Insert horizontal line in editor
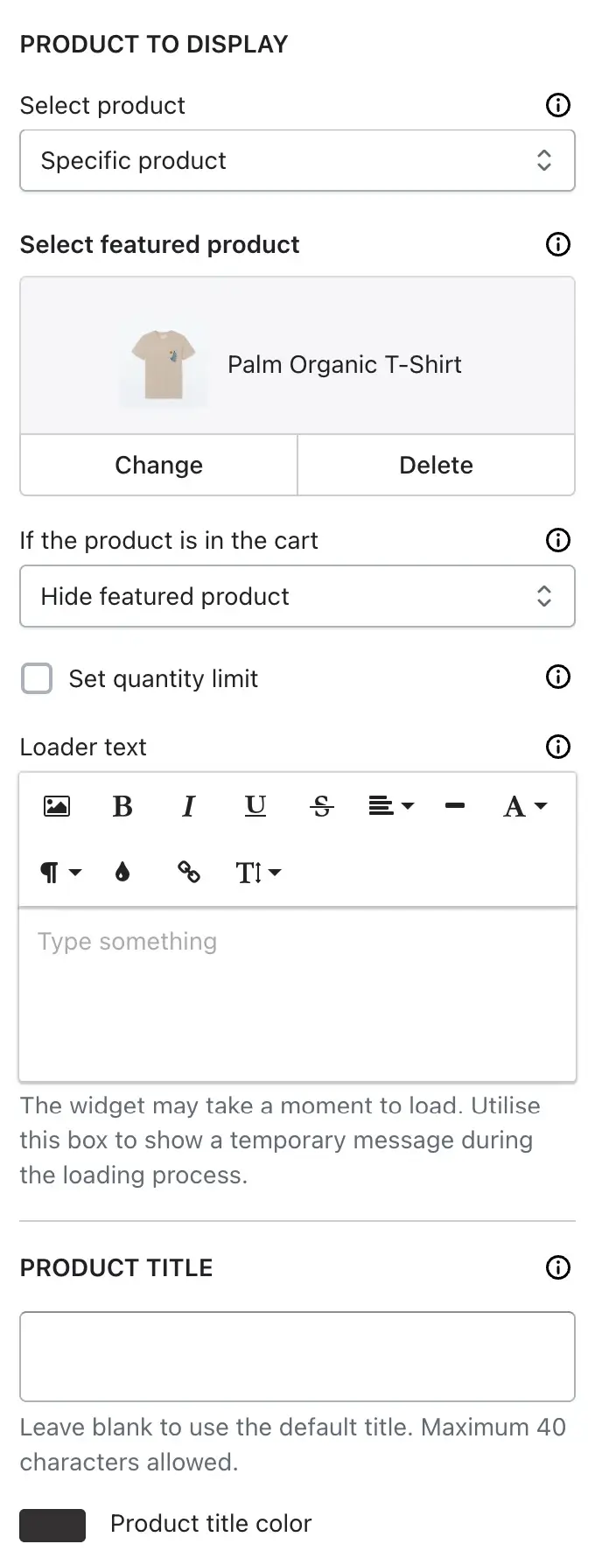 point(455,806)
